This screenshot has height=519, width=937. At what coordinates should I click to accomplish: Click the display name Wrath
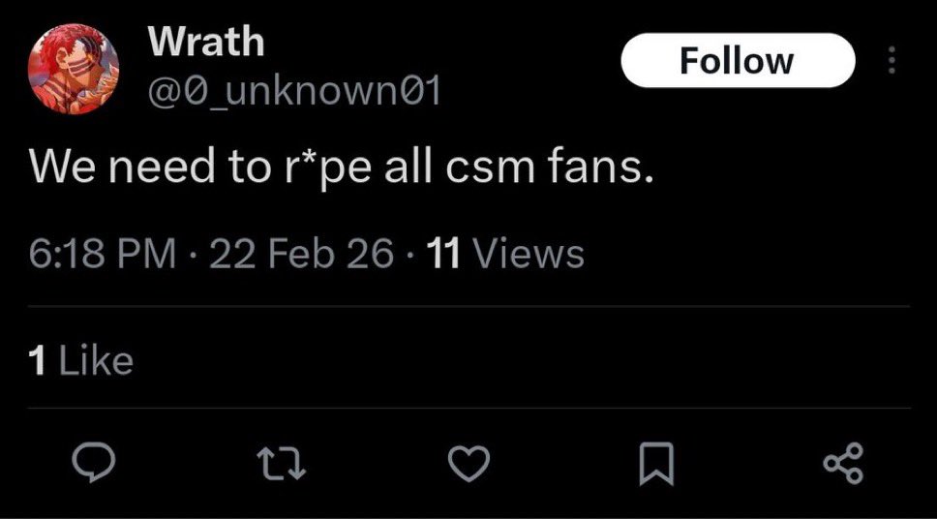coord(204,42)
